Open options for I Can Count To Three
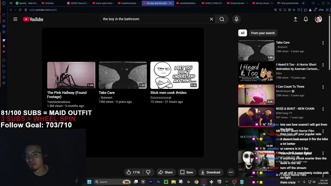The width and height of the screenshot is (331, 186). tap(323, 87)
